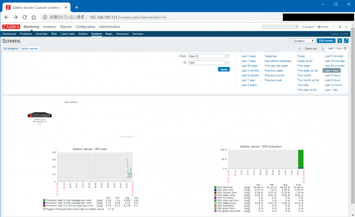Toggle fullscreen kiosk mode icon
The image size is (355, 217).
[x=346, y=41]
